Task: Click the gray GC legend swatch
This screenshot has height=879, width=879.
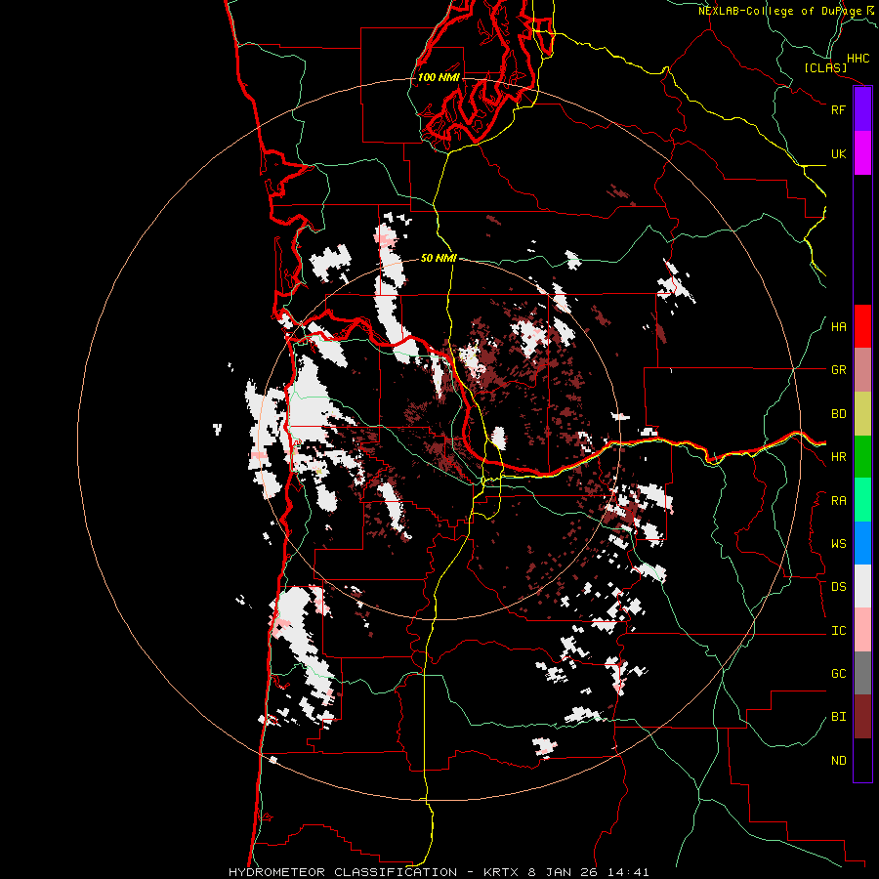Action: [x=862, y=673]
